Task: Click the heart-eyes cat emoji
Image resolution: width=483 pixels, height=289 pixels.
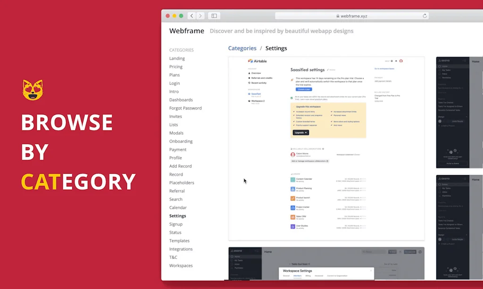Action: tap(33, 90)
